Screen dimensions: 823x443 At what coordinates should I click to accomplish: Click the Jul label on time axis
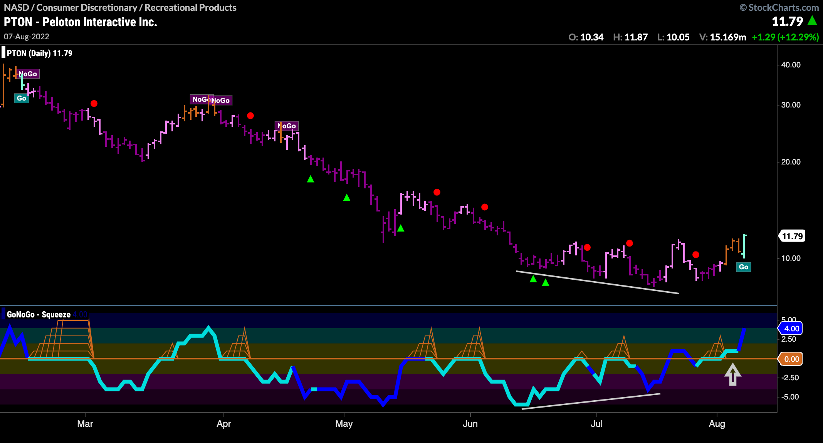[x=597, y=424]
